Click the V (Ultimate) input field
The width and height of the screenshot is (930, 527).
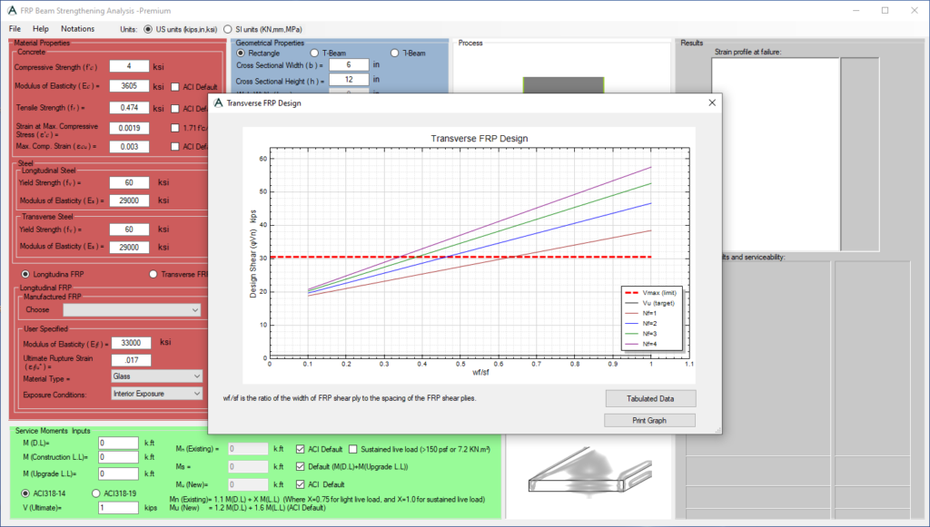point(120,508)
